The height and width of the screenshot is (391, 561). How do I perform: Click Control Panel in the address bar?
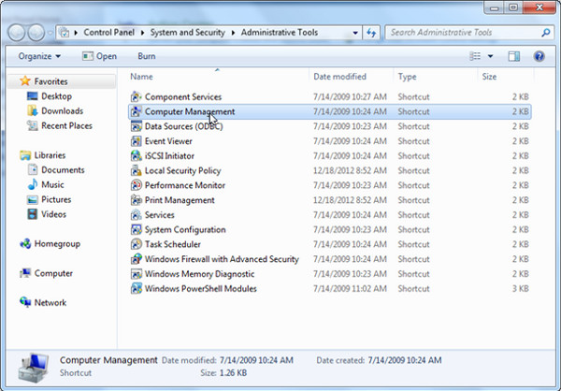pos(108,33)
